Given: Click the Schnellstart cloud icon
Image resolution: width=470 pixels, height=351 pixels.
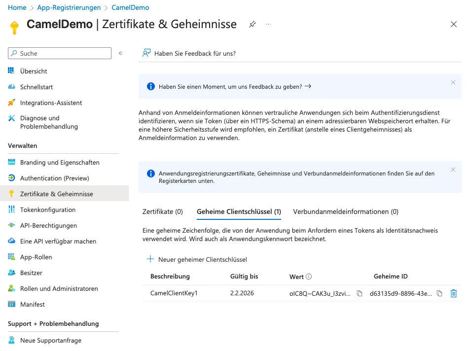Looking at the screenshot, I should [11, 87].
